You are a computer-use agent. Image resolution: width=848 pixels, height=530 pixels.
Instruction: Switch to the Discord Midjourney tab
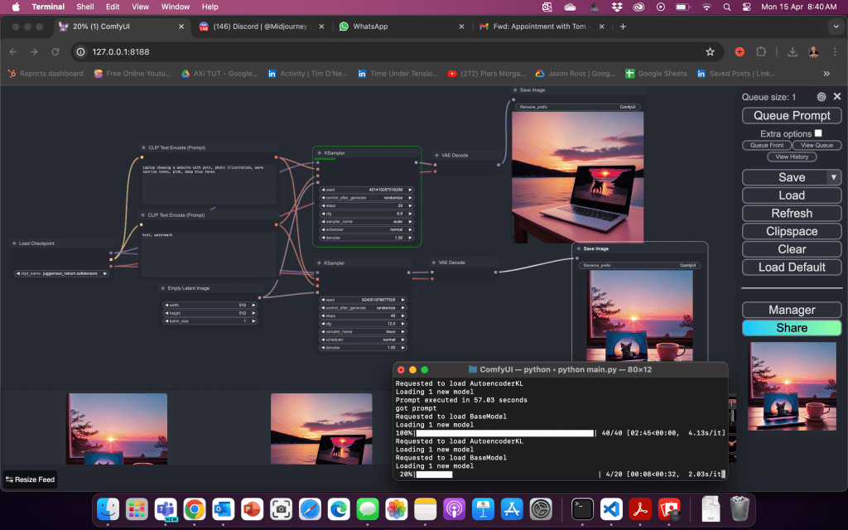(x=257, y=26)
